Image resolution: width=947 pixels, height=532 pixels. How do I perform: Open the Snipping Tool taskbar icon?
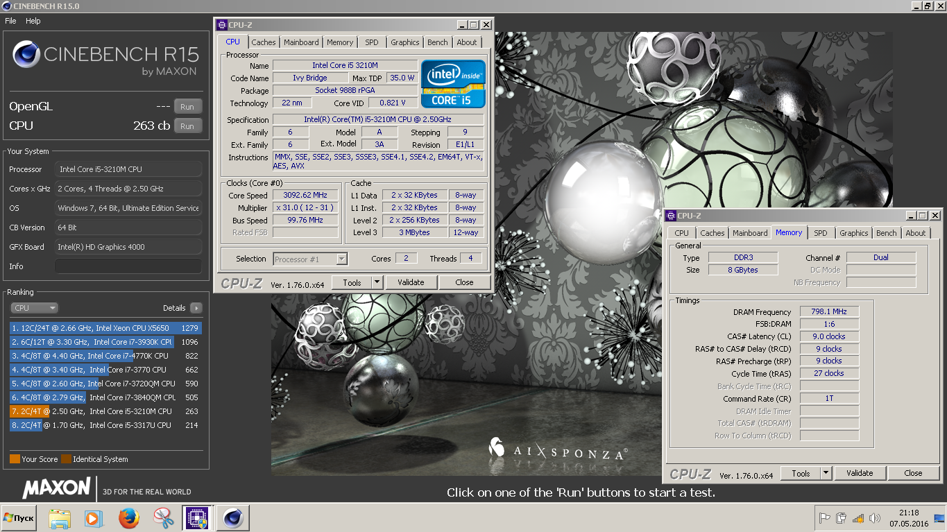tap(163, 518)
